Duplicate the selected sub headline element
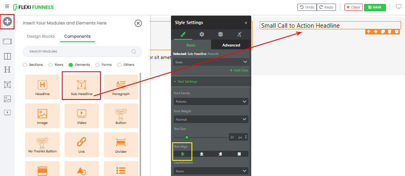The image size is (405, 176). [383, 32]
